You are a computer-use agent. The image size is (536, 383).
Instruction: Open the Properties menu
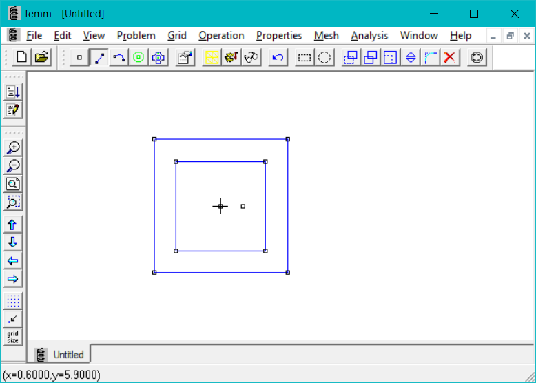279,35
